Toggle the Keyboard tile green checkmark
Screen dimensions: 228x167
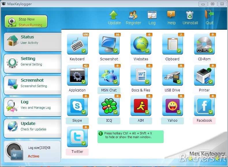tap(84, 51)
